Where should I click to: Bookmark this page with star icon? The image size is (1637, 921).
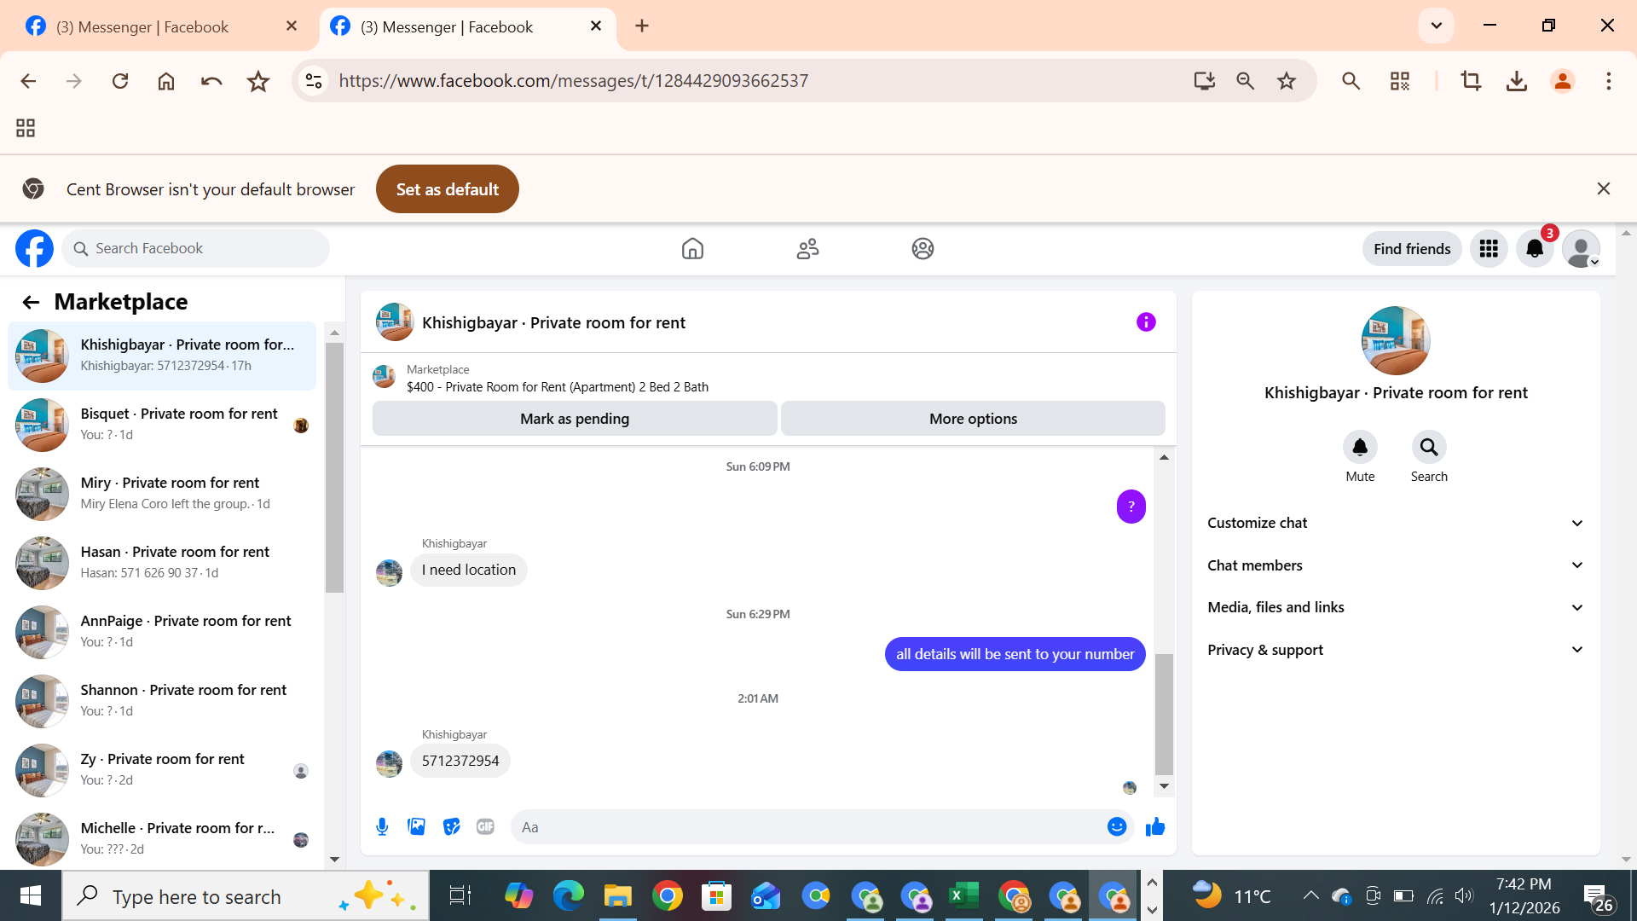(x=1286, y=81)
